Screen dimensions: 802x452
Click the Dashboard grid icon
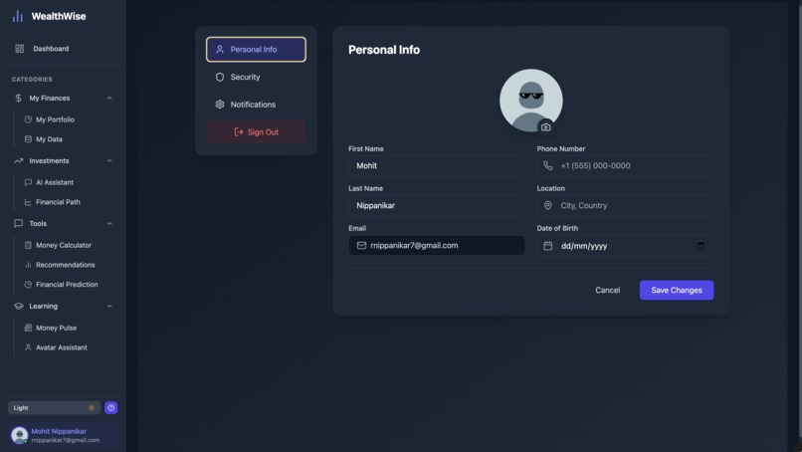(20, 49)
